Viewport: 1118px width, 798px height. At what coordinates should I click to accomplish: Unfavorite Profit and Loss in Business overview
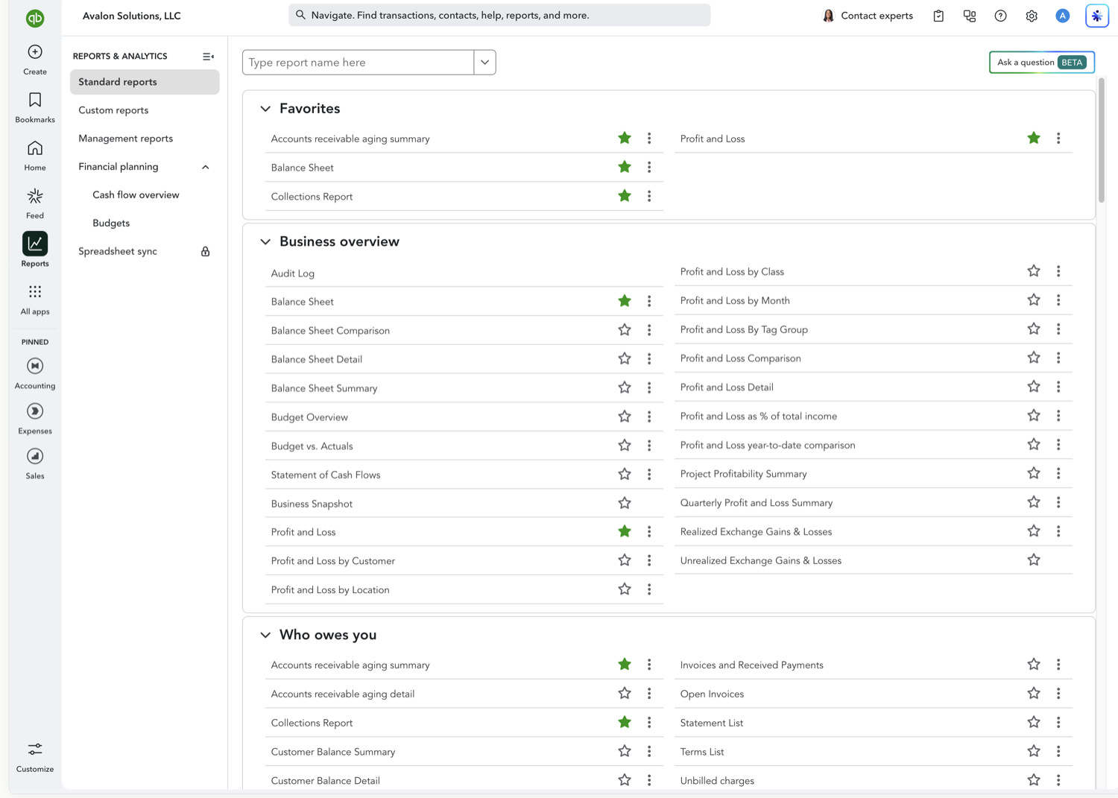tap(625, 531)
